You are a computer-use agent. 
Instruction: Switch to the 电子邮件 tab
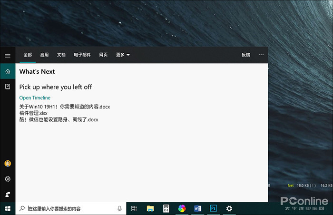pyautogui.click(x=82, y=55)
